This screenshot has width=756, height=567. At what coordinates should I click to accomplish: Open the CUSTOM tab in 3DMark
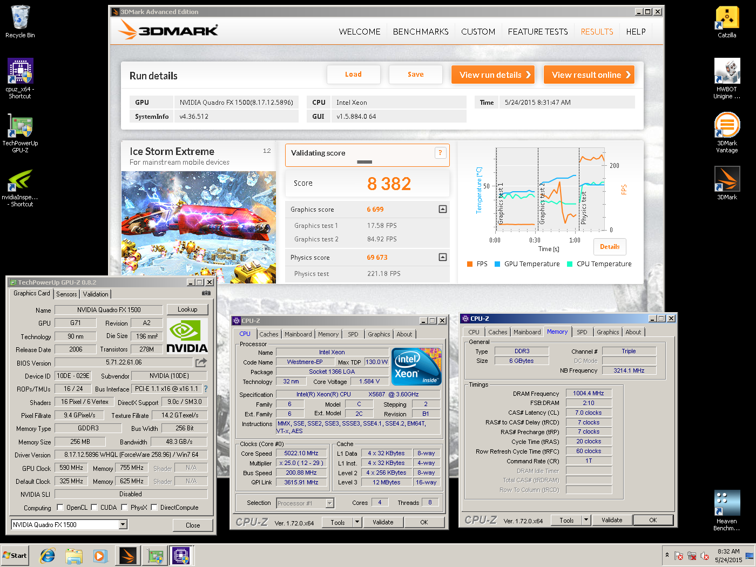tap(478, 32)
